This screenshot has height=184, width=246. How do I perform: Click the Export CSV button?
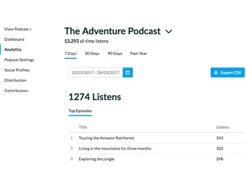click(x=227, y=73)
